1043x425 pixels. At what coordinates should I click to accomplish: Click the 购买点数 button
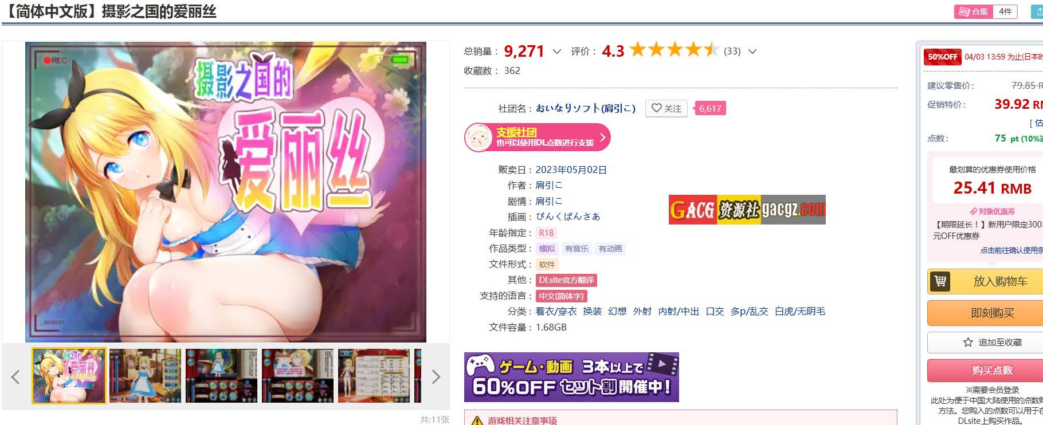click(x=992, y=370)
